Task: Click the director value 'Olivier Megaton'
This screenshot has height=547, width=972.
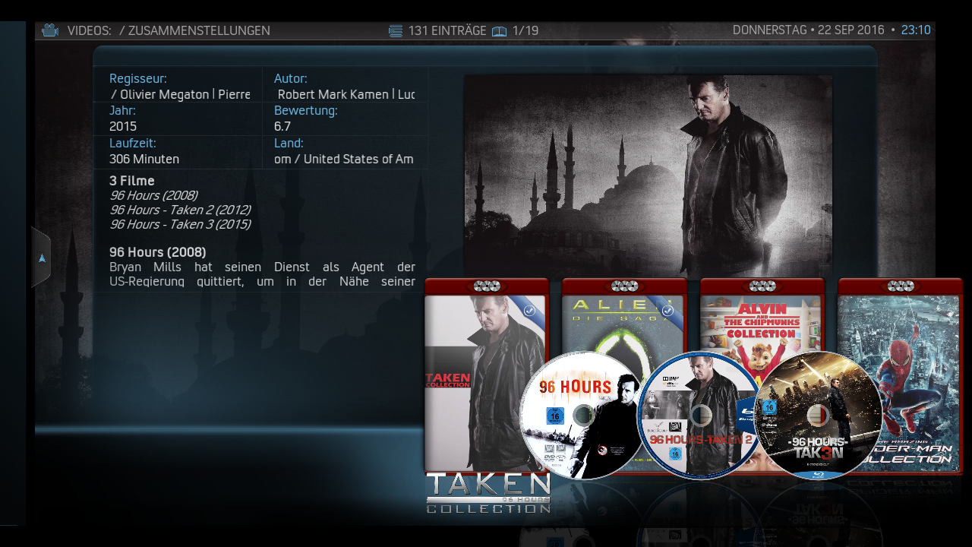Action: point(164,94)
